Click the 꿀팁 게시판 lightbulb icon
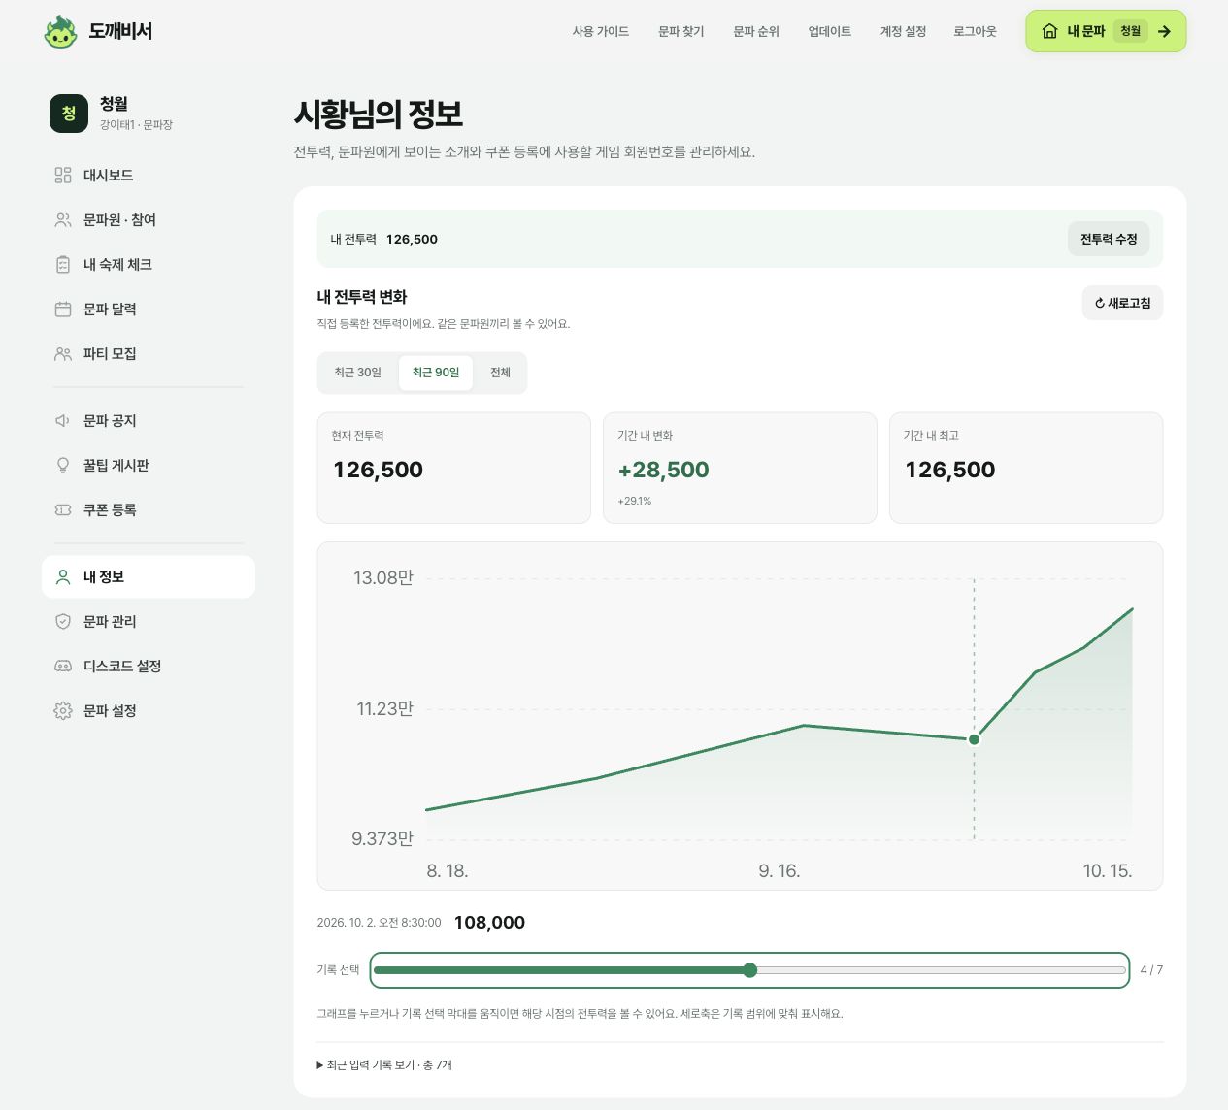 pyautogui.click(x=63, y=465)
